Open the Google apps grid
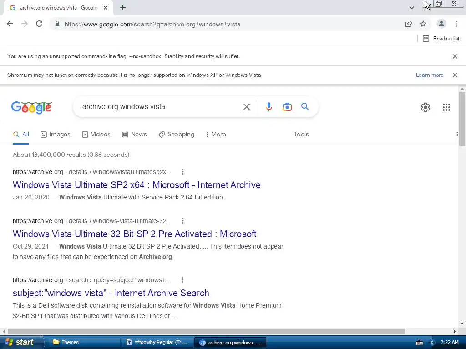The height and width of the screenshot is (349, 466). (446, 107)
